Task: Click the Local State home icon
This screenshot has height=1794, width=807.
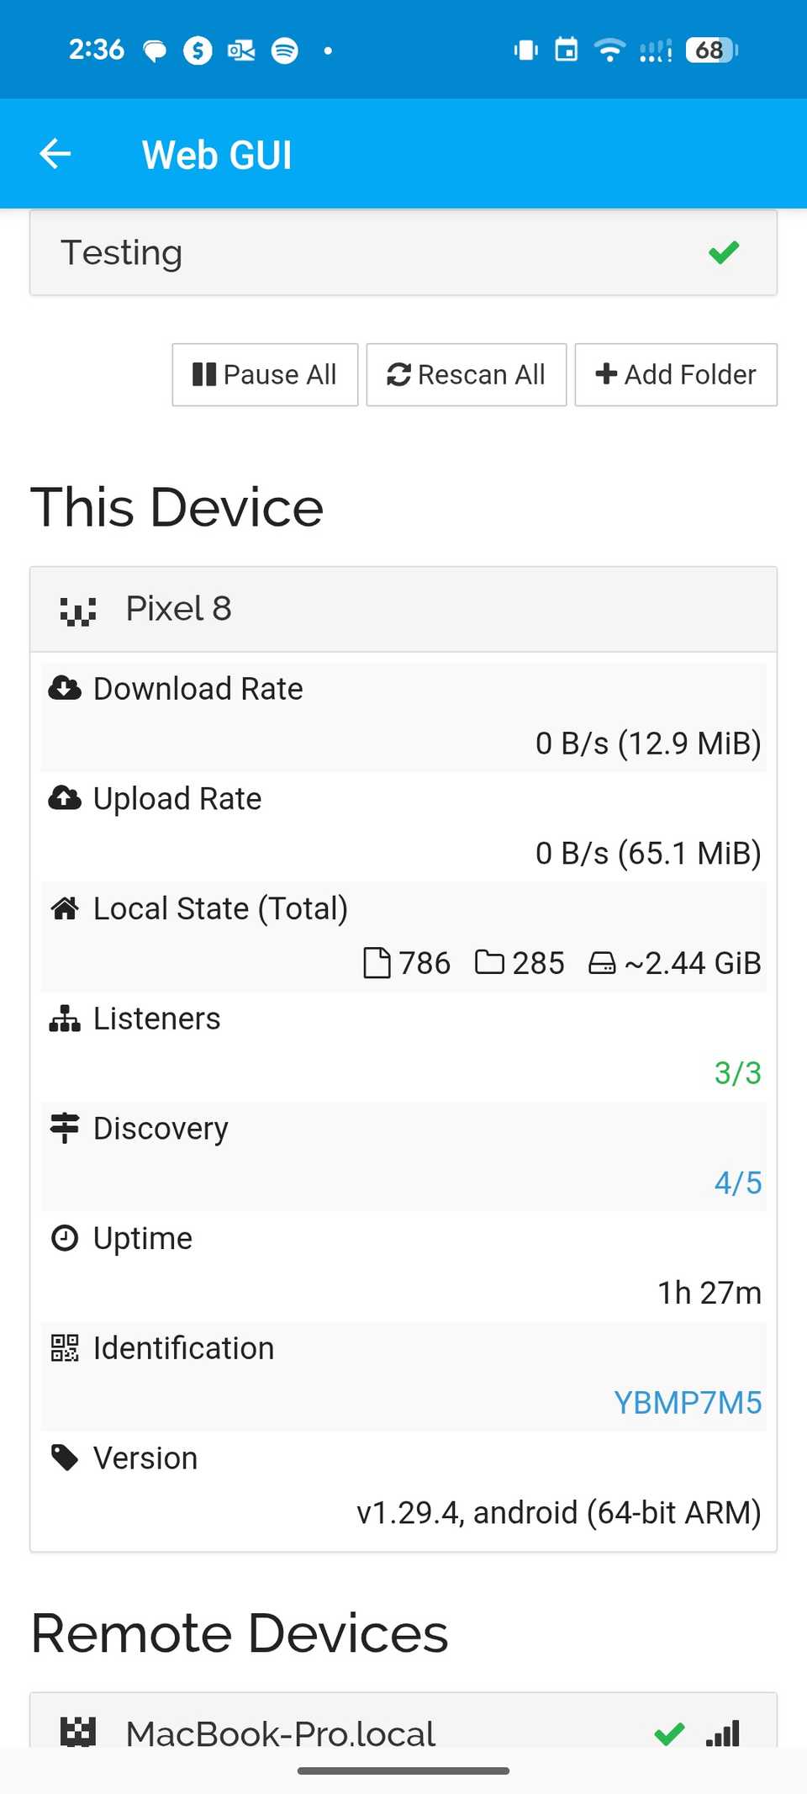Action: click(x=65, y=908)
